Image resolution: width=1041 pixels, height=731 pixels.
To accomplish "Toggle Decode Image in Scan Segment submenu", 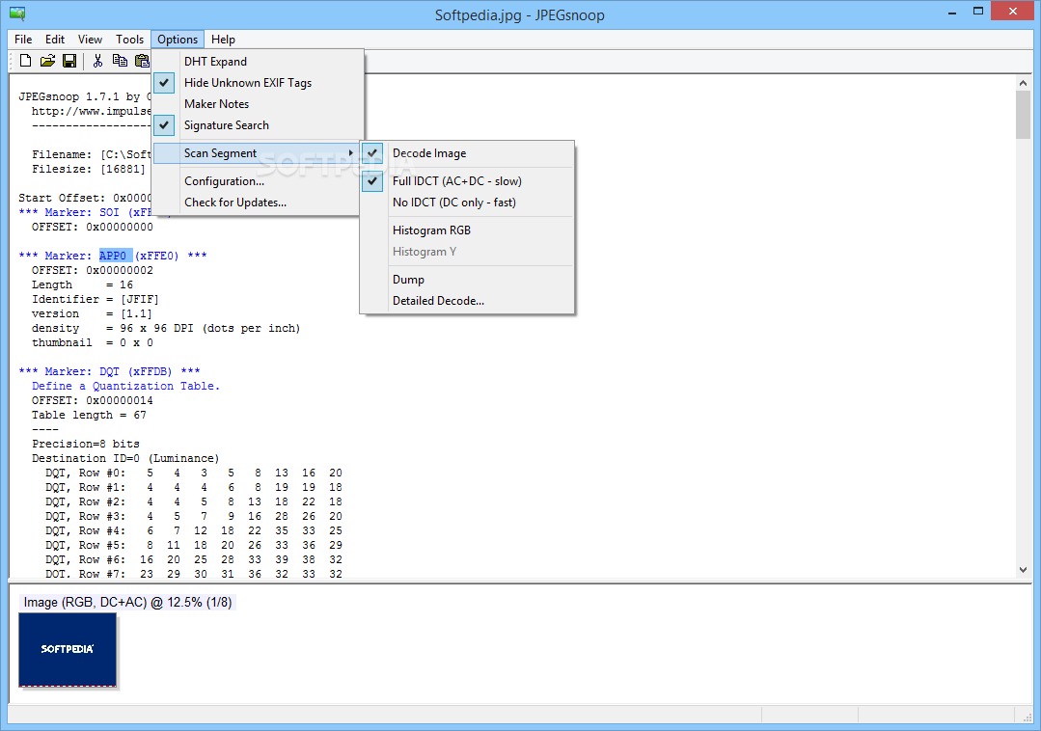I will 467,153.
